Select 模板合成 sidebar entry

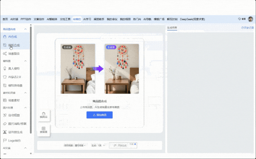coord(15,45)
